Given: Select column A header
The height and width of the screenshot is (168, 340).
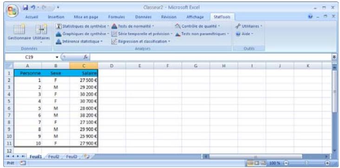Looking at the screenshot, I should (x=28, y=66).
